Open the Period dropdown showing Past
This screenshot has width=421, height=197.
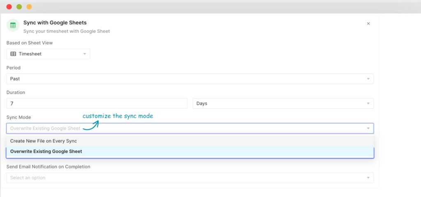[x=190, y=79]
